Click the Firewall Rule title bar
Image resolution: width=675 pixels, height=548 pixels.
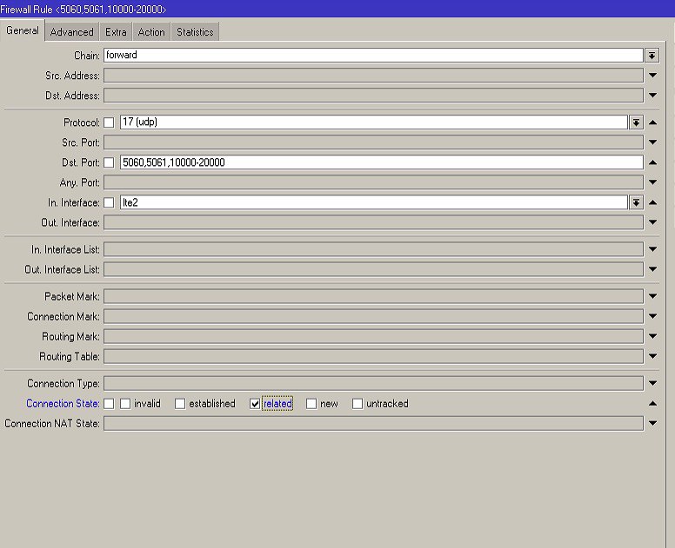pyautogui.click(x=337, y=9)
